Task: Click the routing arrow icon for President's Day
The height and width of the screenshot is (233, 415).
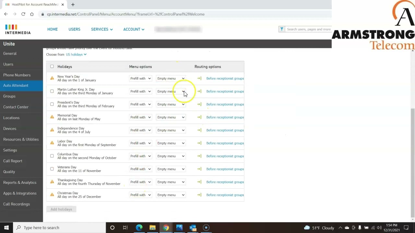Action: [x=199, y=104]
